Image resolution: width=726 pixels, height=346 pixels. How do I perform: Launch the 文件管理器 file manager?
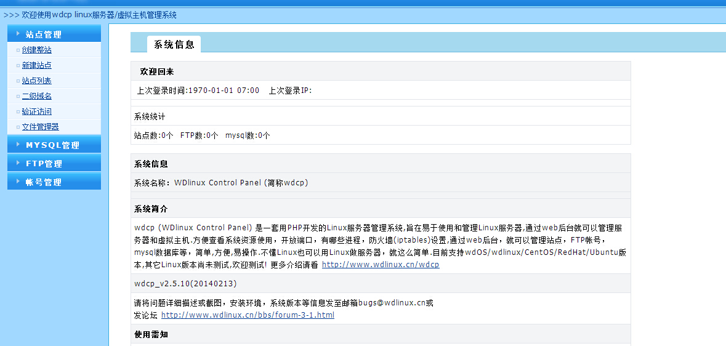pos(40,127)
